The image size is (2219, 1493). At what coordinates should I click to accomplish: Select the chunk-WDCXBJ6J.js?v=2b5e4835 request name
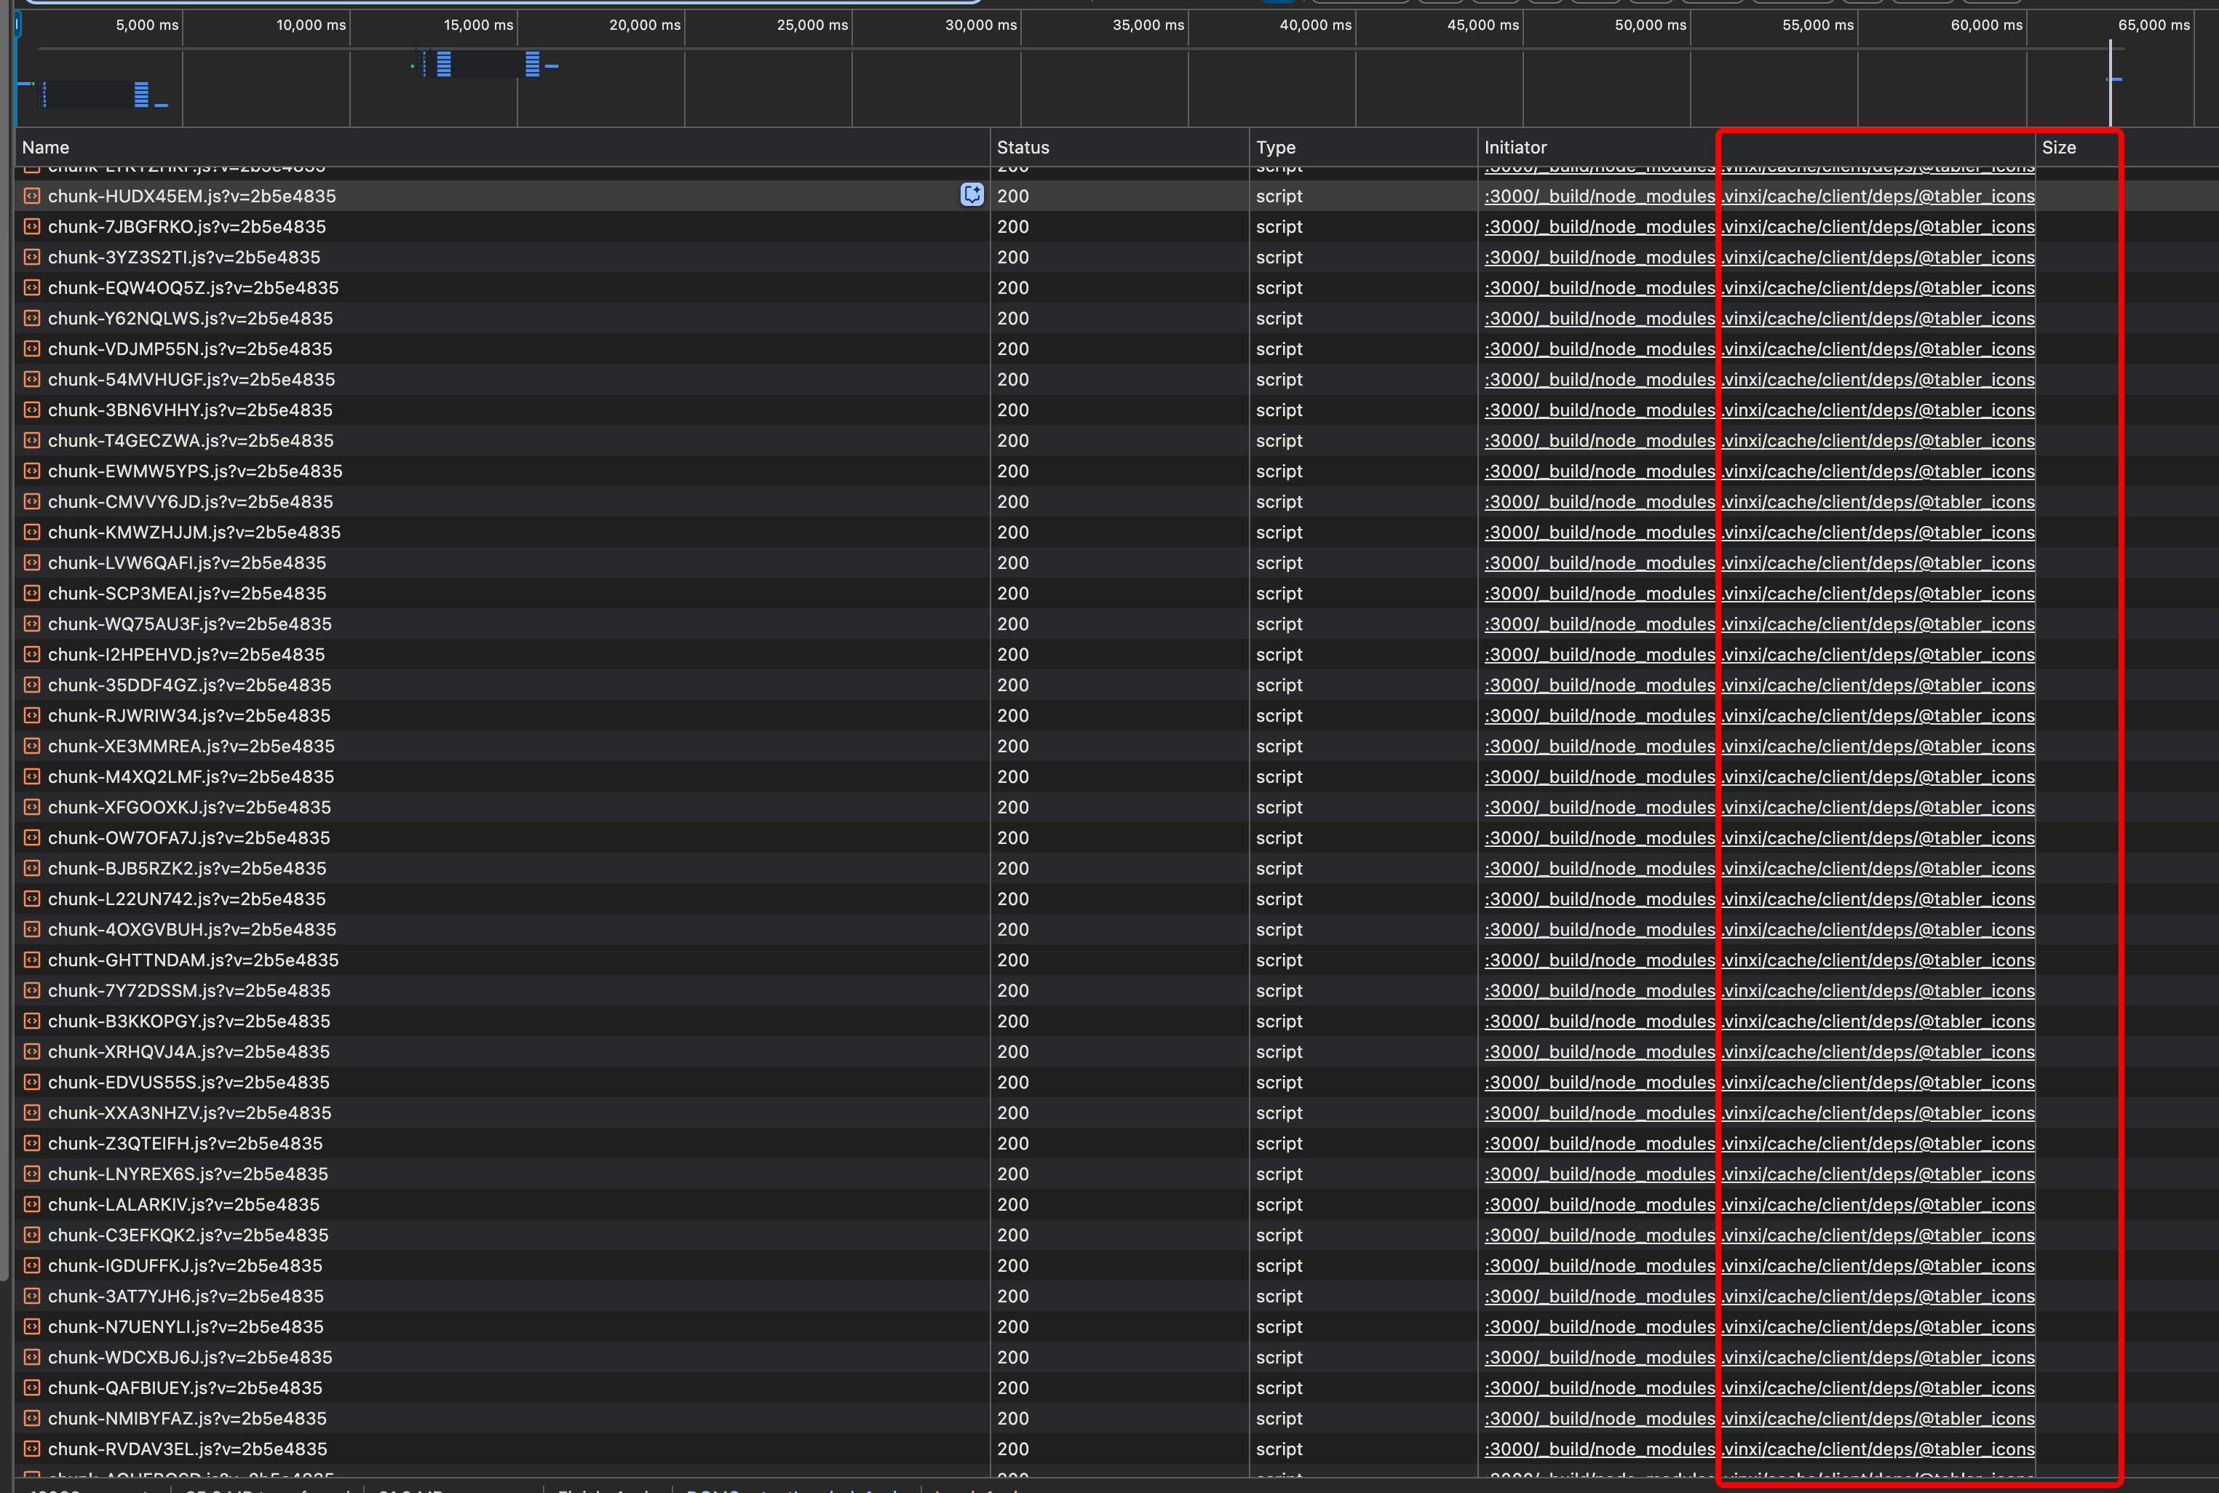click(x=189, y=1357)
